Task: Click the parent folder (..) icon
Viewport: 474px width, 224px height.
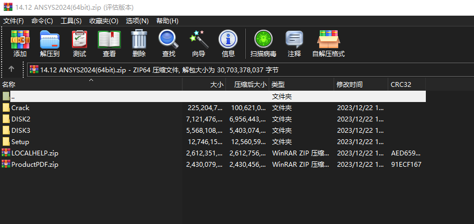Action: [6, 97]
